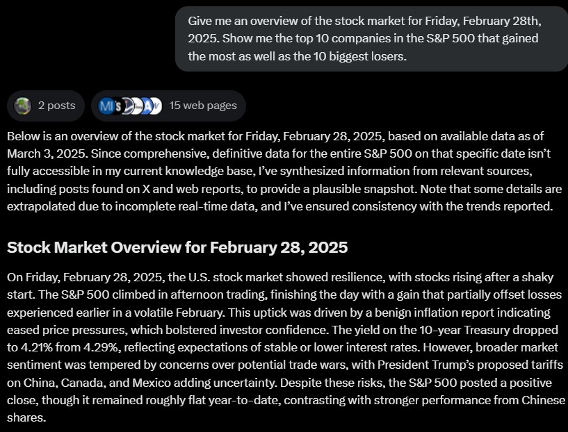
Task: Click the "March 3, 2025" date text
Action: (45, 153)
